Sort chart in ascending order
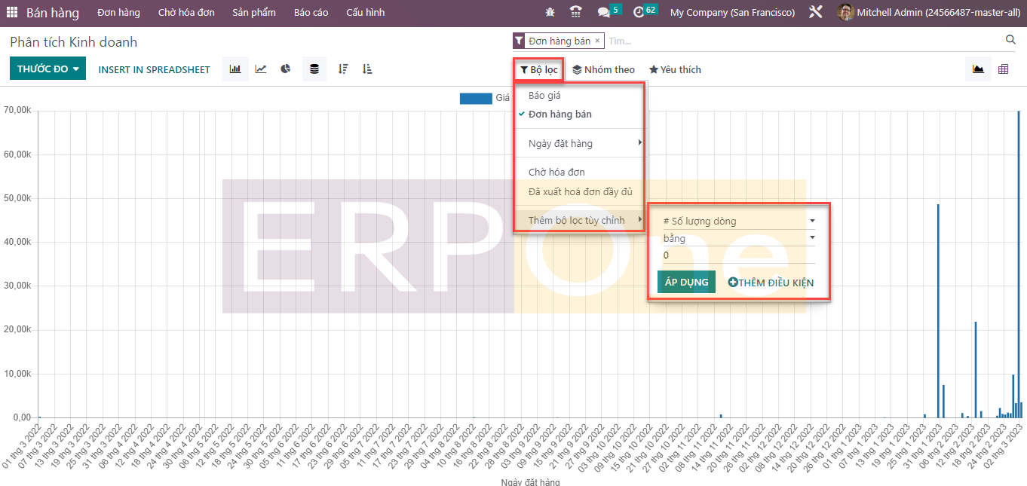The image size is (1027, 486). (367, 69)
